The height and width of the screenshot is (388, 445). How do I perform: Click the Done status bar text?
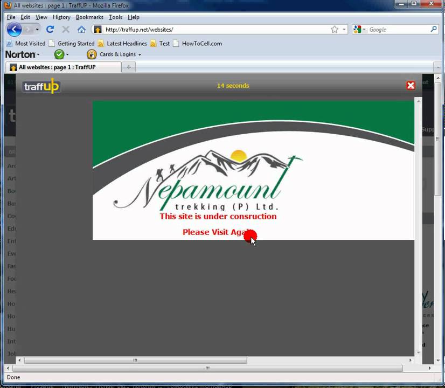tap(13, 377)
